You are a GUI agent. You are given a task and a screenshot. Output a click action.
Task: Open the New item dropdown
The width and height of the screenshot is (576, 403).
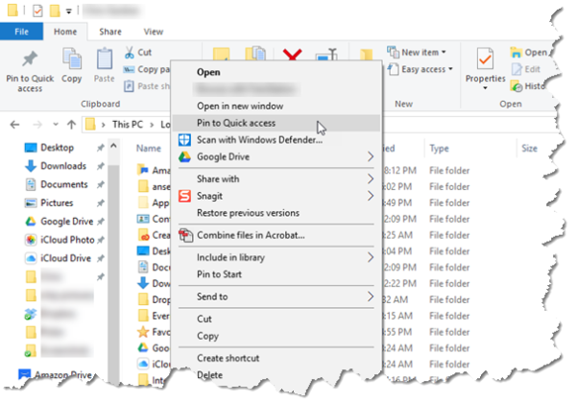click(417, 53)
